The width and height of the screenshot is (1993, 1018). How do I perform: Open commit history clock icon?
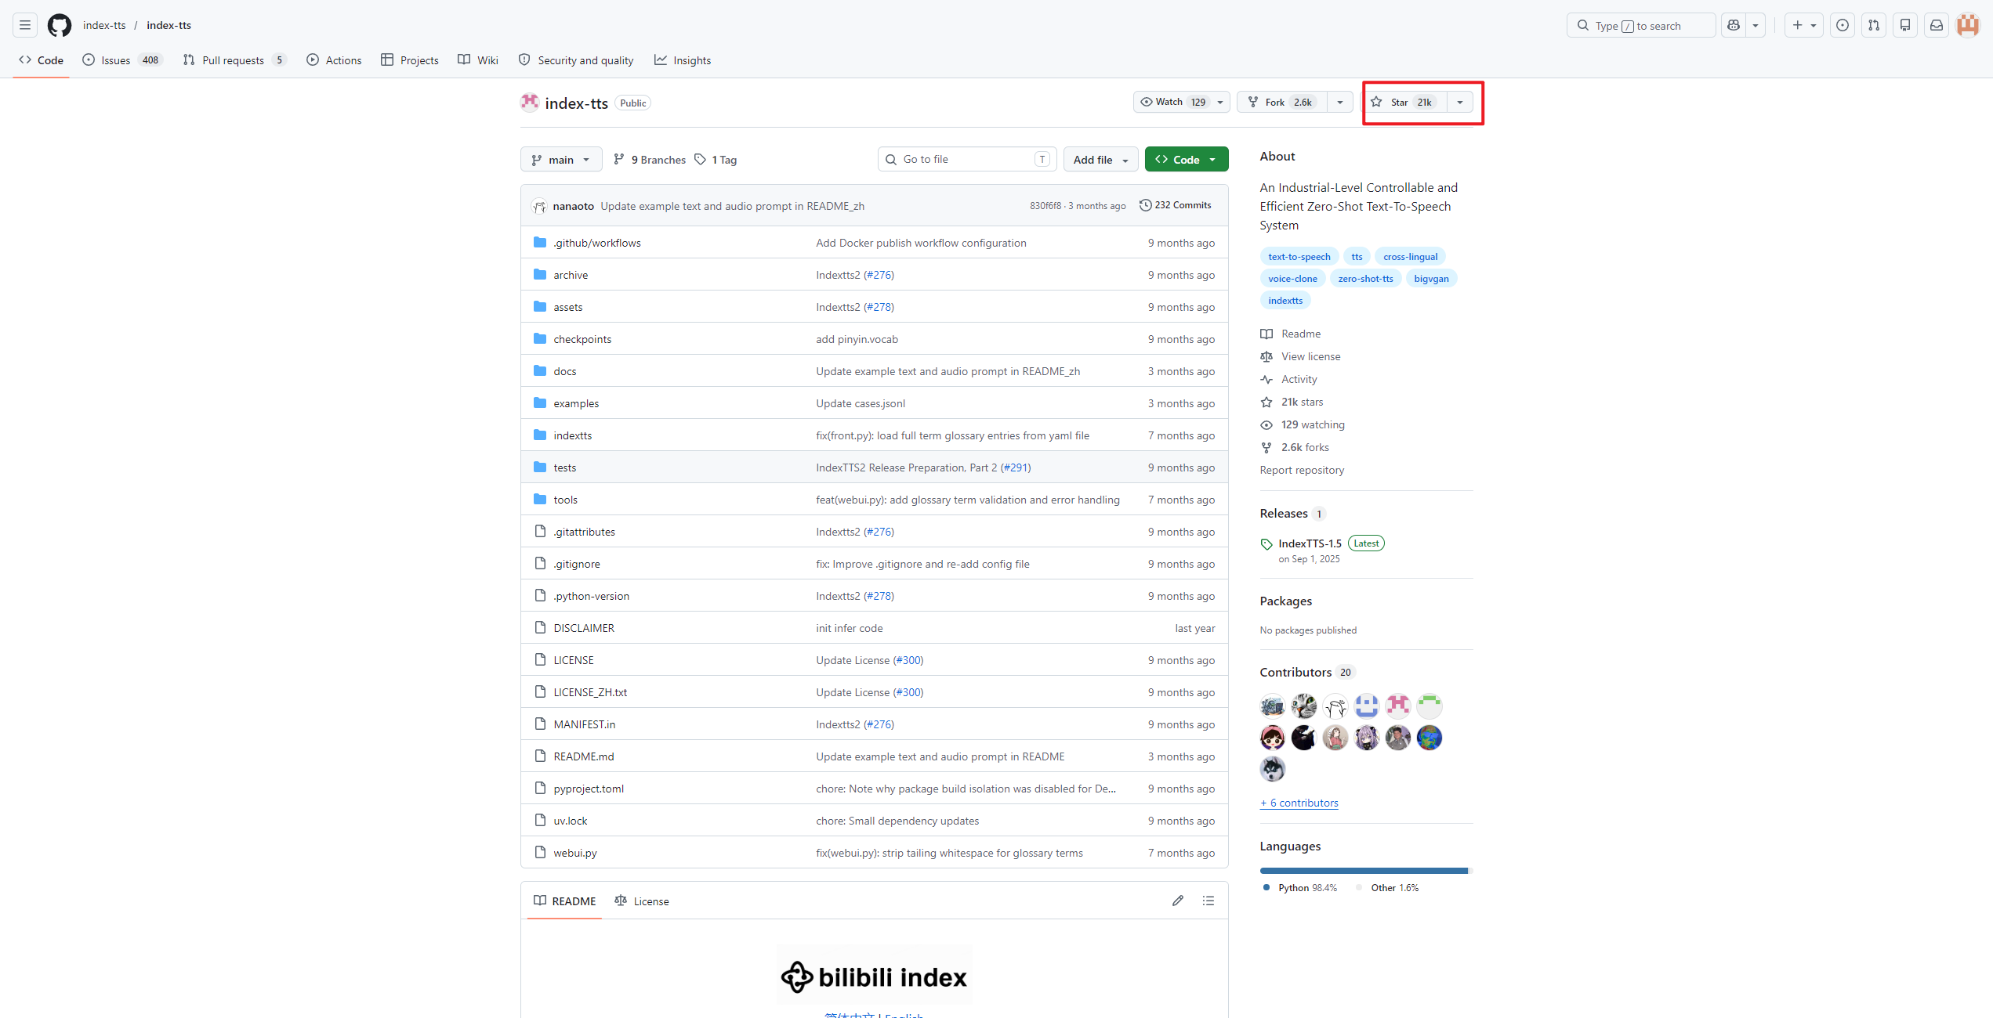(1145, 205)
